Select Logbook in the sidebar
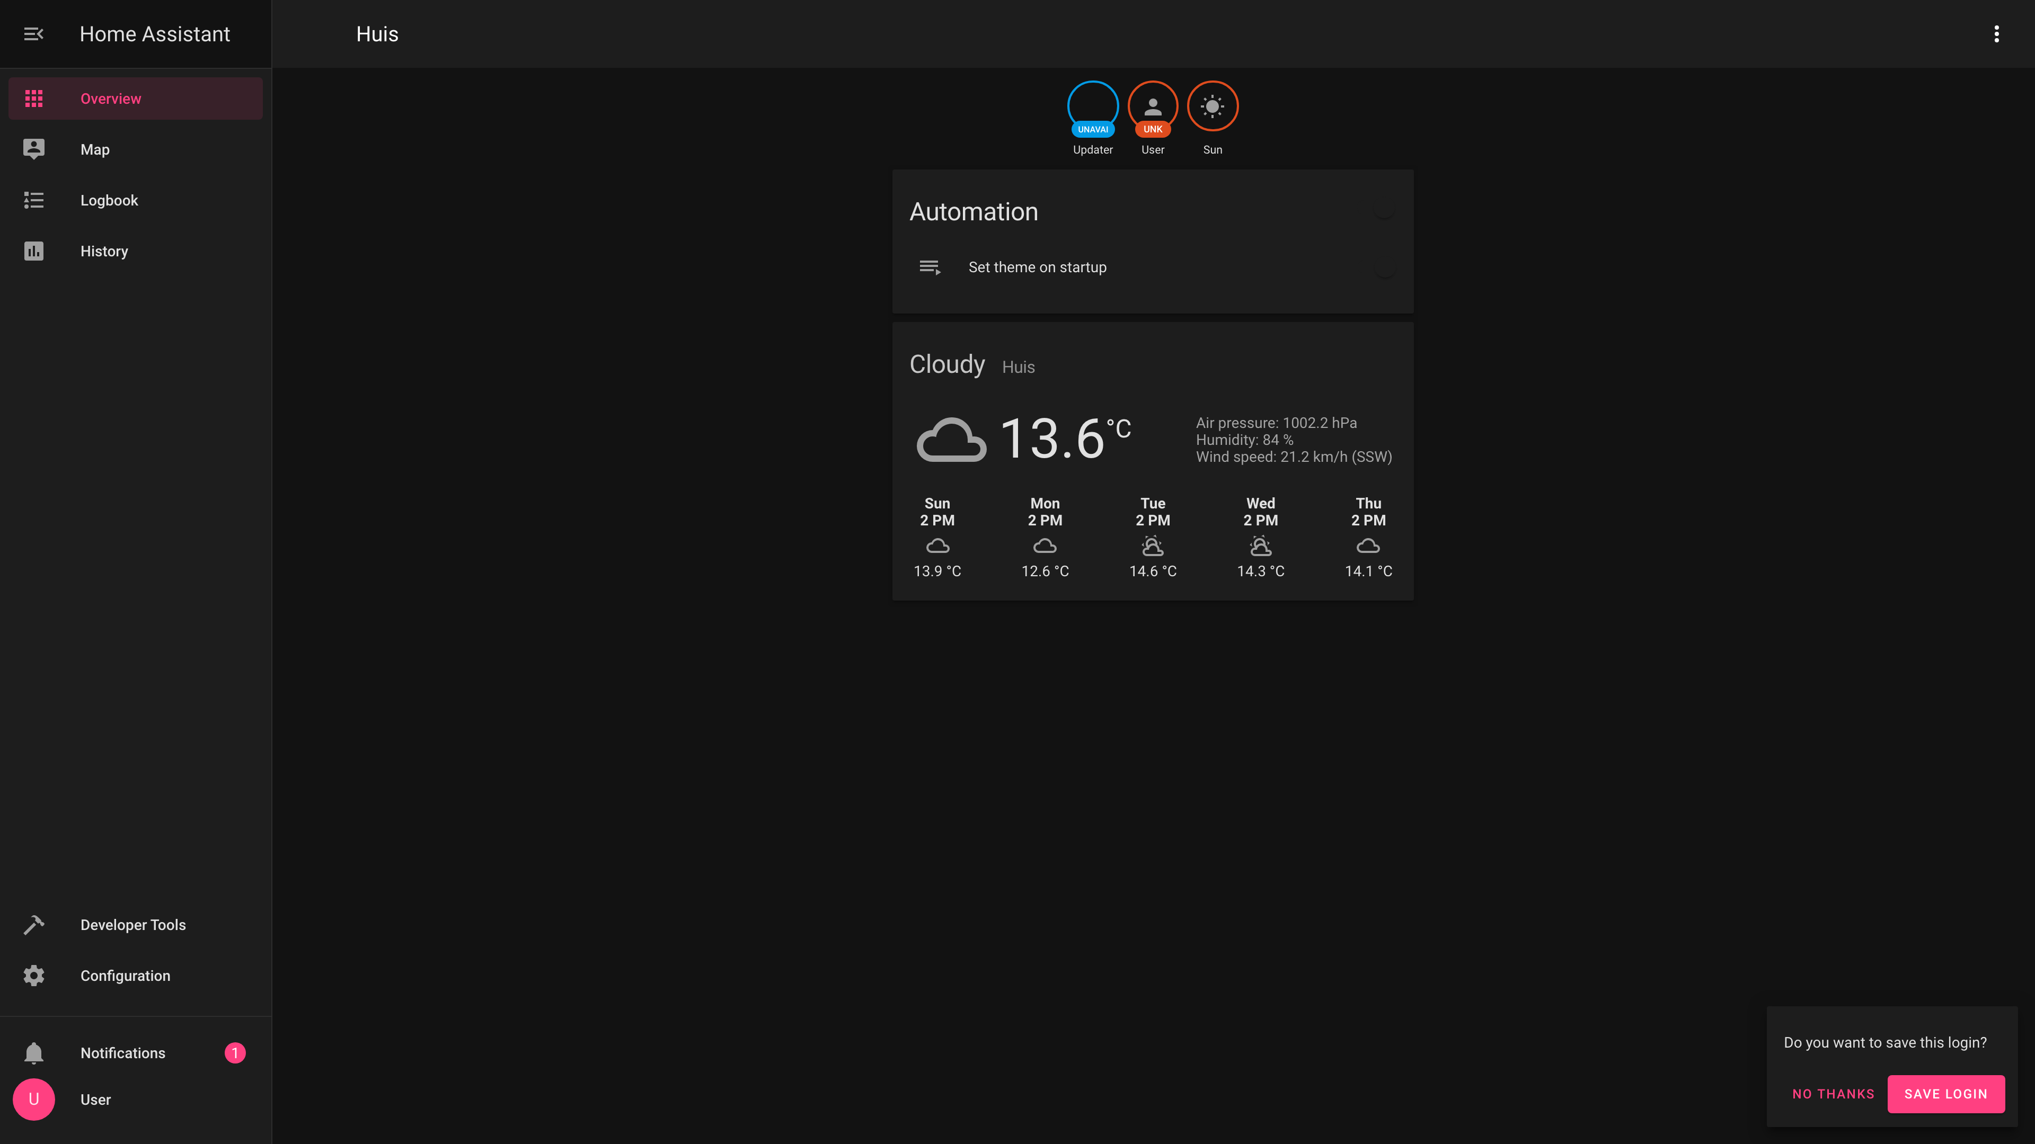 pyautogui.click(x=136, y=200)
